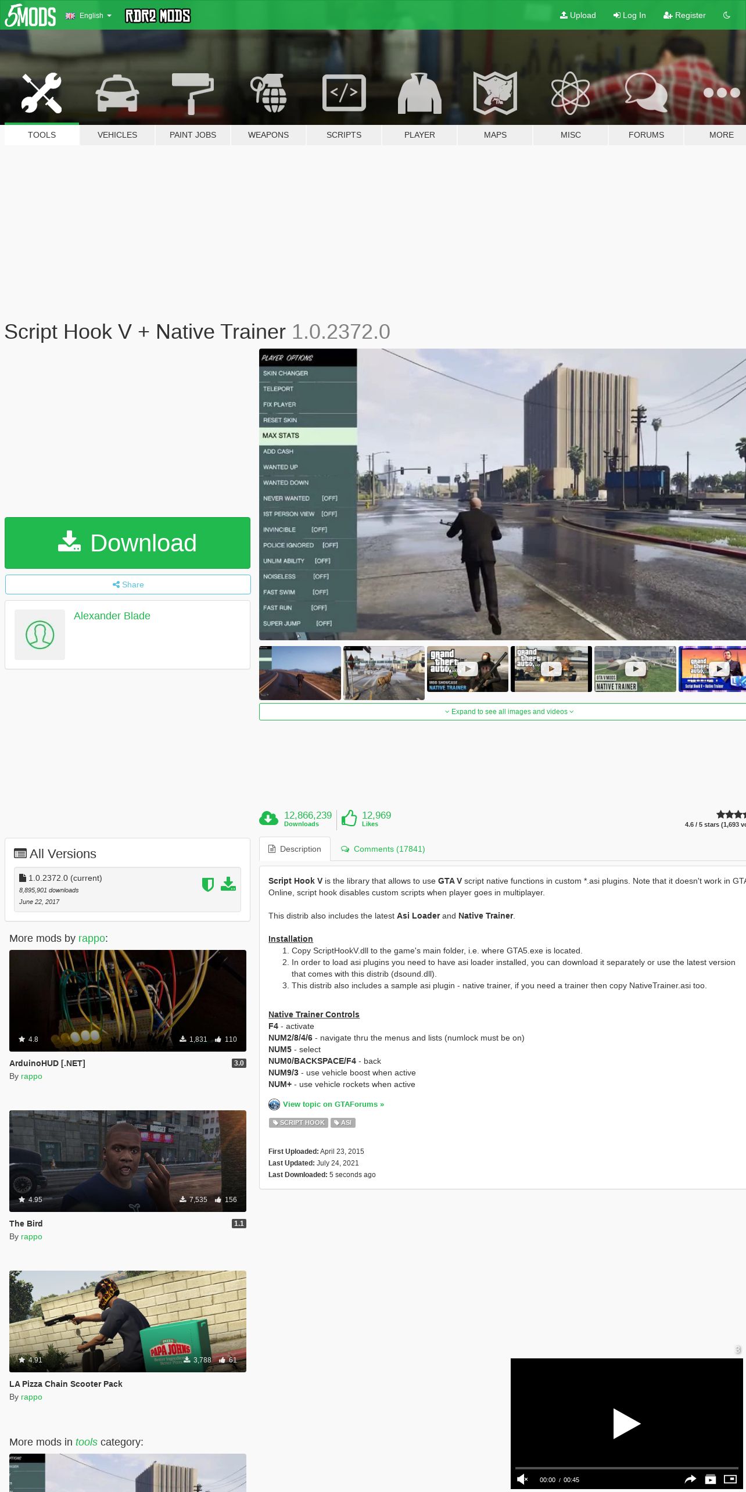Image resolution: width=746 pixels, height=1492 pixels.
Task: Click the video progress bar
Action: tap(626, 1468)
